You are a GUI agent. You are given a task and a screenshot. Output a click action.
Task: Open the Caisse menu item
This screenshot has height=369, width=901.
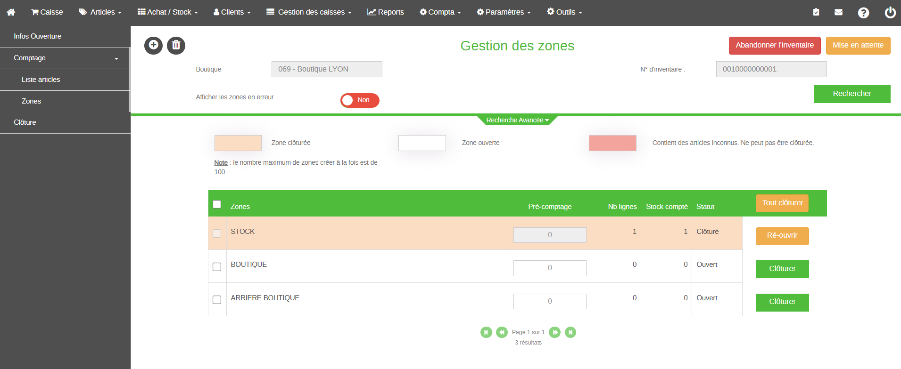point(47,12)
